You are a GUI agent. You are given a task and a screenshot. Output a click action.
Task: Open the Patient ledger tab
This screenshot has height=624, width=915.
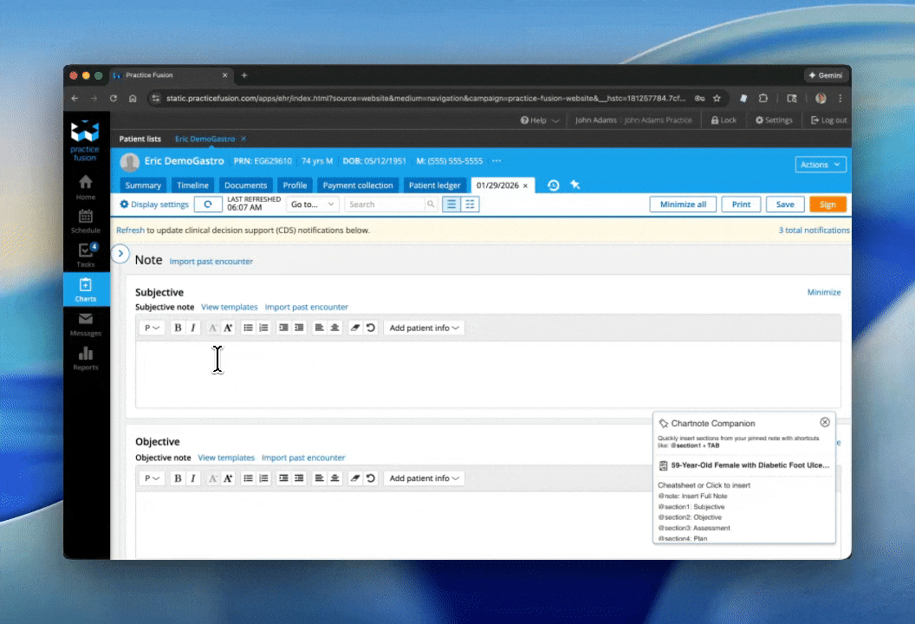pyautogui.click(x=434, y=185)
